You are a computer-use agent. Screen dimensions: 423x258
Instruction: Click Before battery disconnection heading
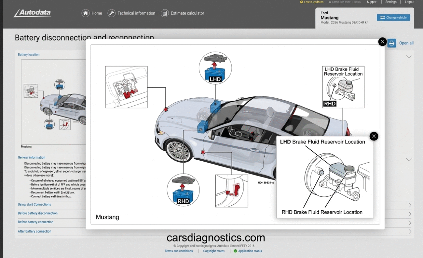tap(38, 213)
